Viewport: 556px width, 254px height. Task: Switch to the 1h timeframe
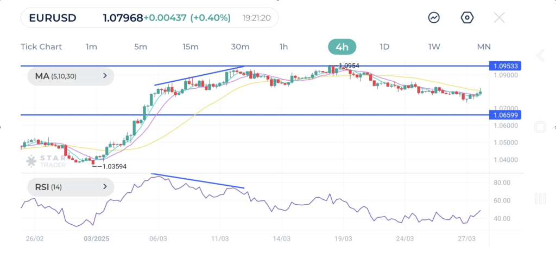283,47
